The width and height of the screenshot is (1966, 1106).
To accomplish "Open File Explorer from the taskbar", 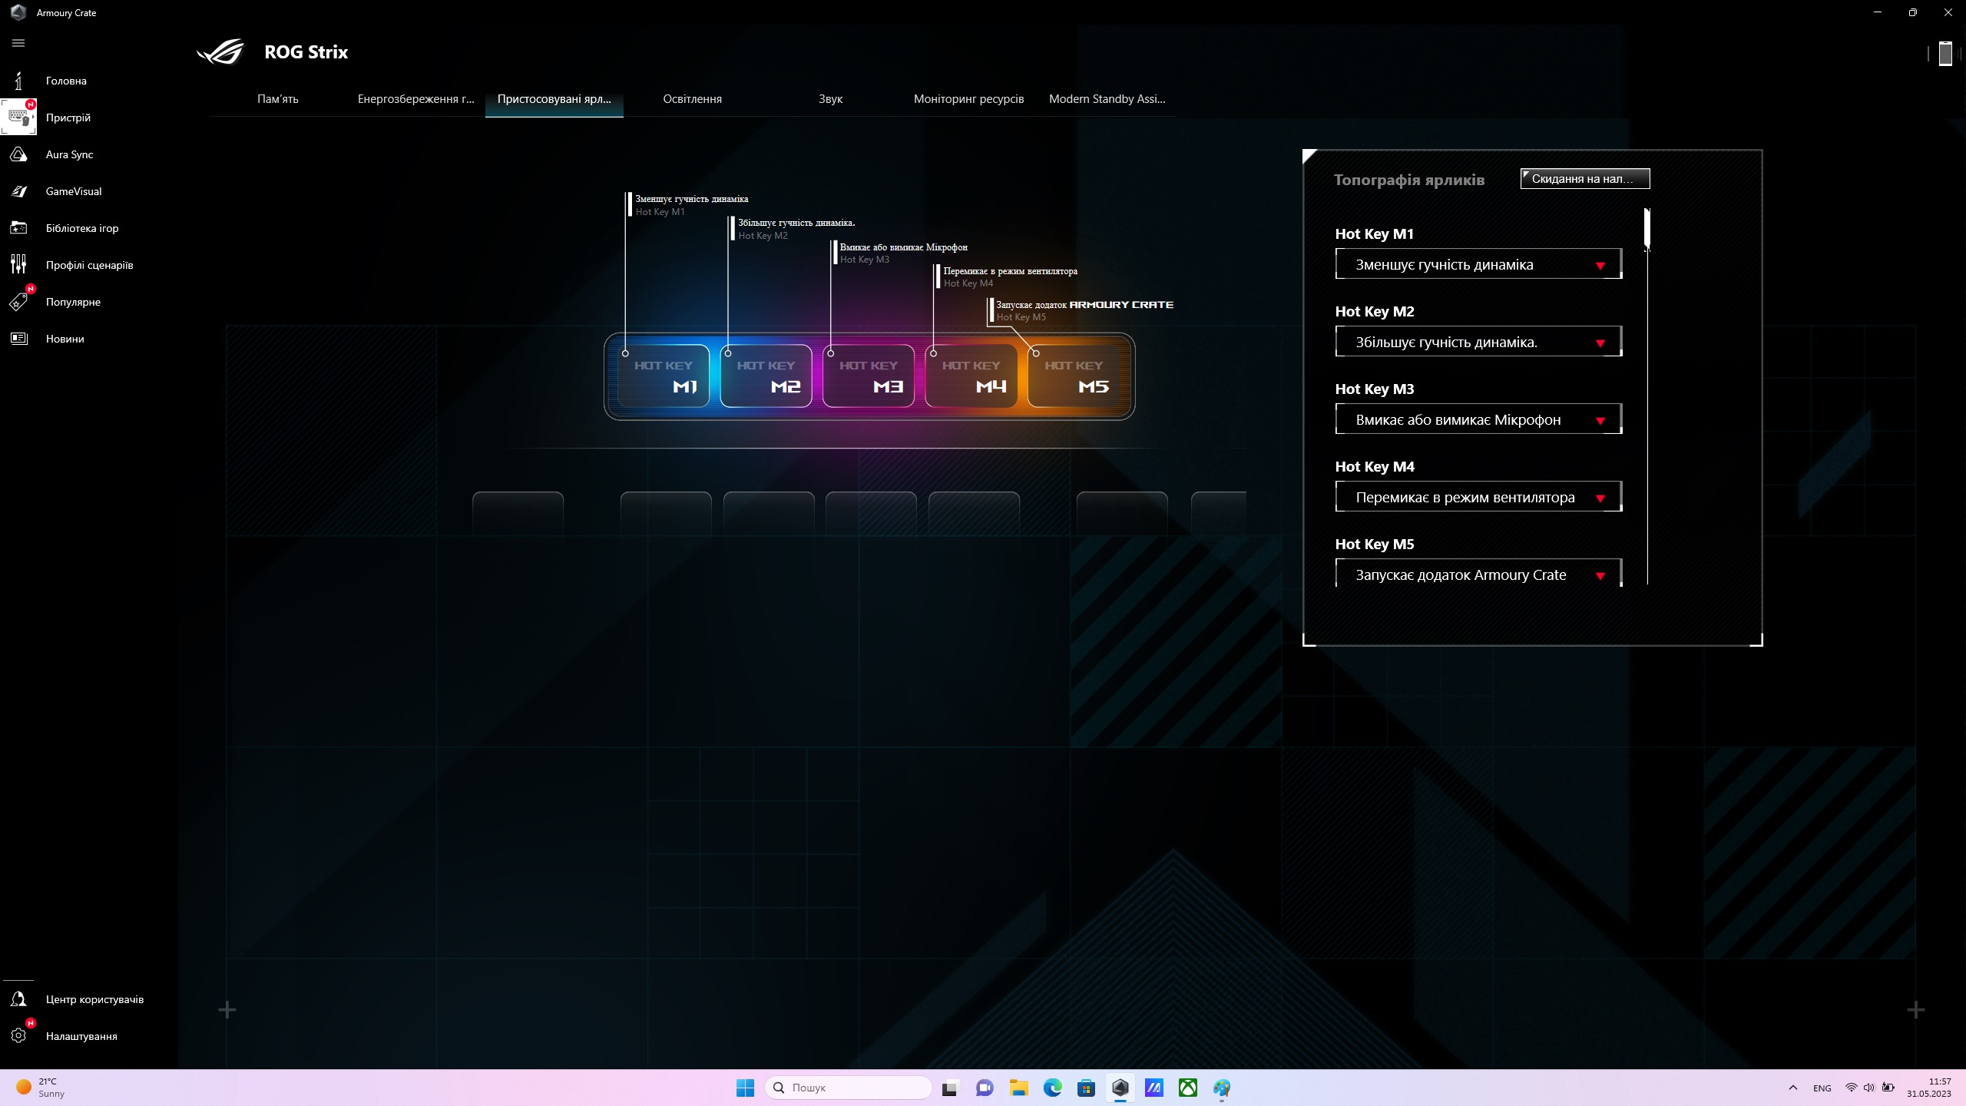I will 1018,1088.
